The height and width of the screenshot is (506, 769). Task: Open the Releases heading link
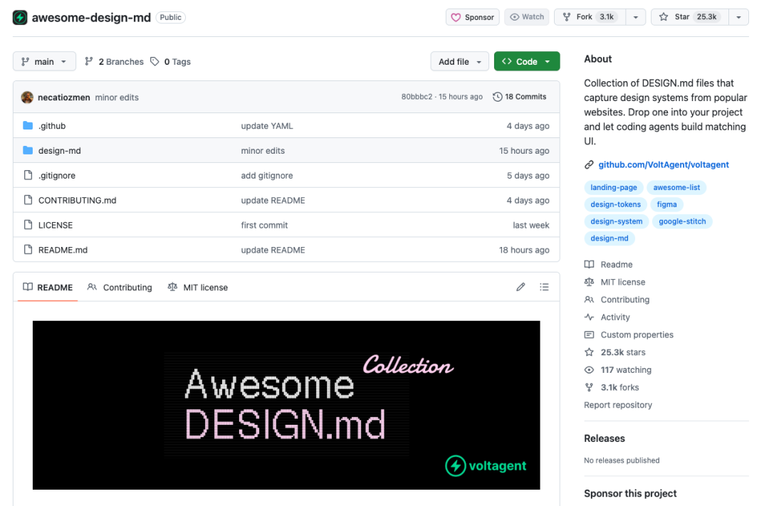click(x=605, y=438)
